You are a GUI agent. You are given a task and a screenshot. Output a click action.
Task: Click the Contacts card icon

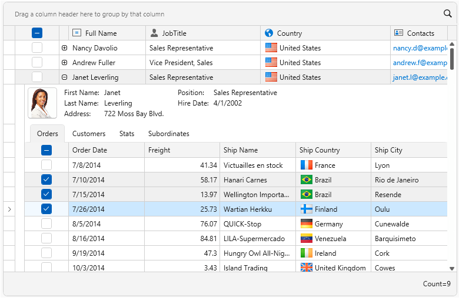tap(399, 33)
